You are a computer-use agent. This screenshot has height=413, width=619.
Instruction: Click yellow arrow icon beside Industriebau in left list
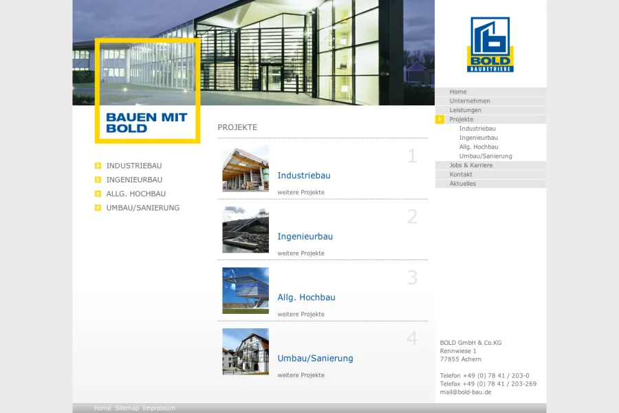[x=98, y=166]
